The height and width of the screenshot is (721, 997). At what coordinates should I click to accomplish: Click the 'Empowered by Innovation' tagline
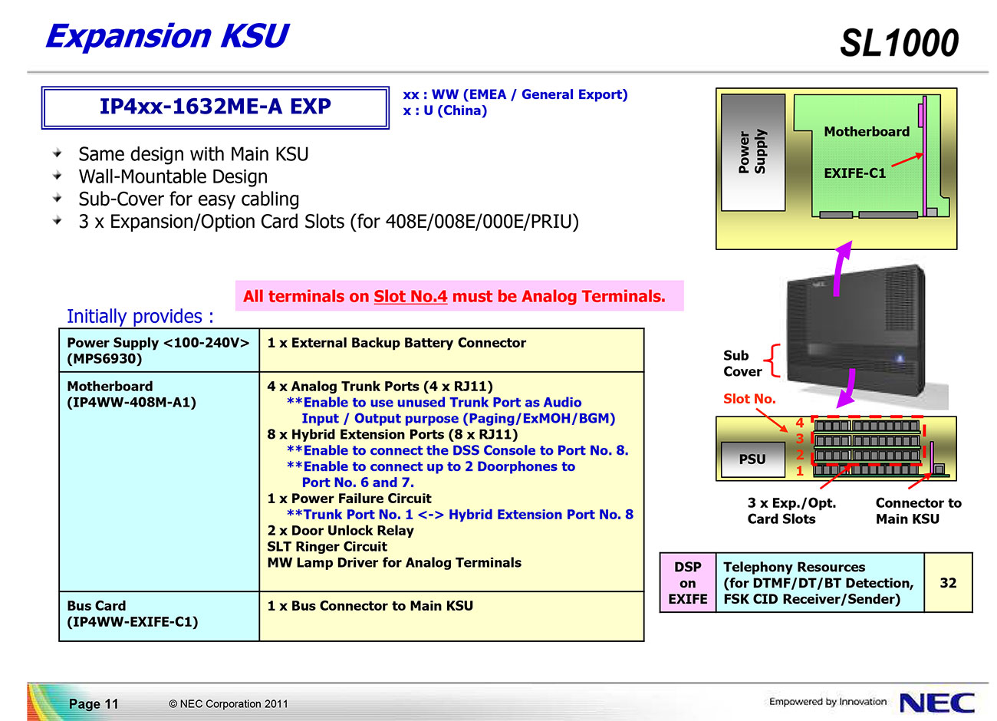(828, 702)
